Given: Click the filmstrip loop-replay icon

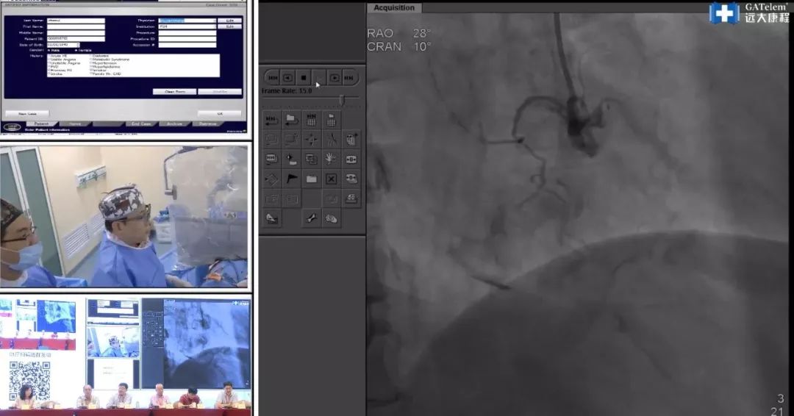Looking at the screenshot, I should (x=271, y=120).
